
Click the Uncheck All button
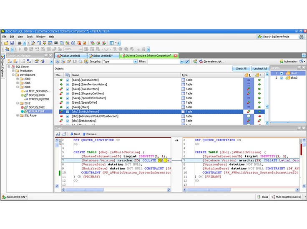tap(260, 69)
